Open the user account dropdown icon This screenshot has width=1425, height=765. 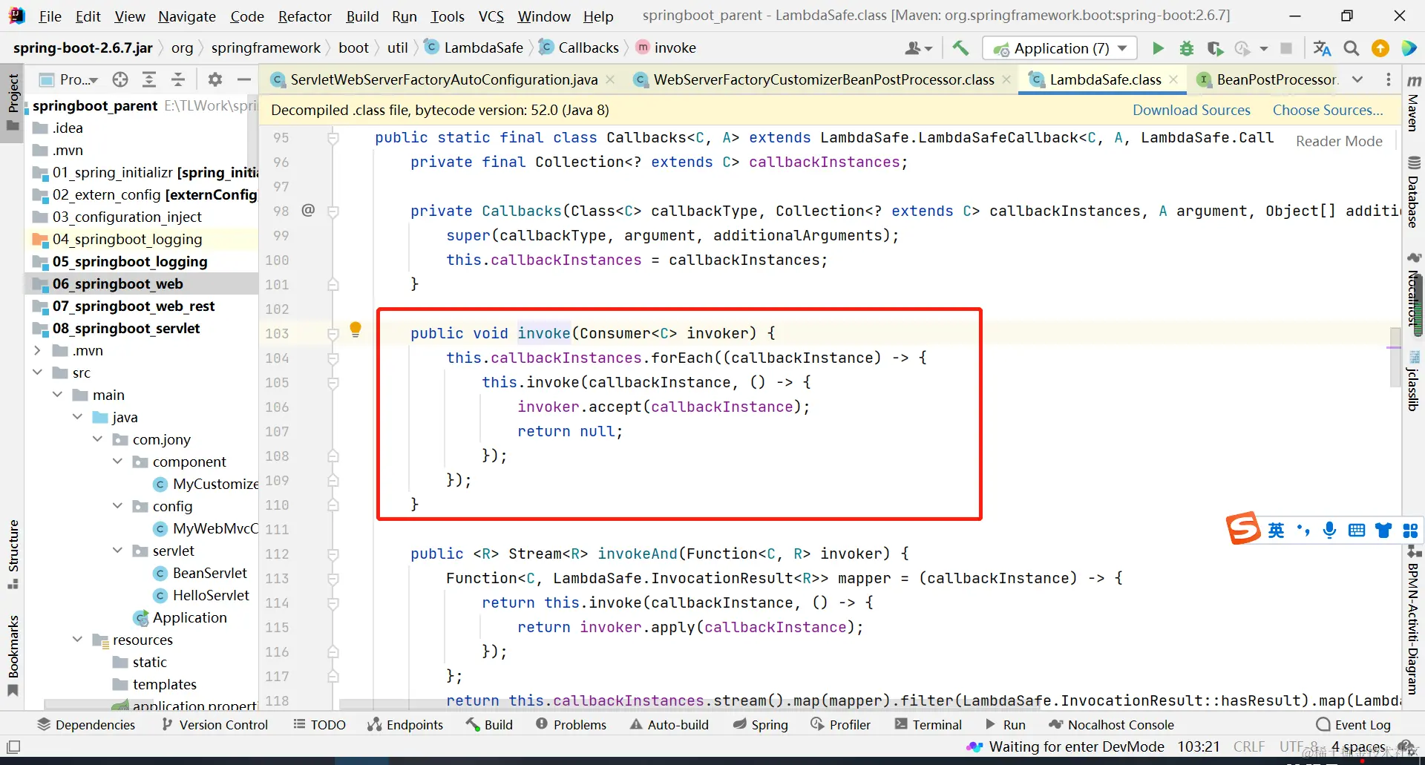pyautogui.click(x=918, y=48)
